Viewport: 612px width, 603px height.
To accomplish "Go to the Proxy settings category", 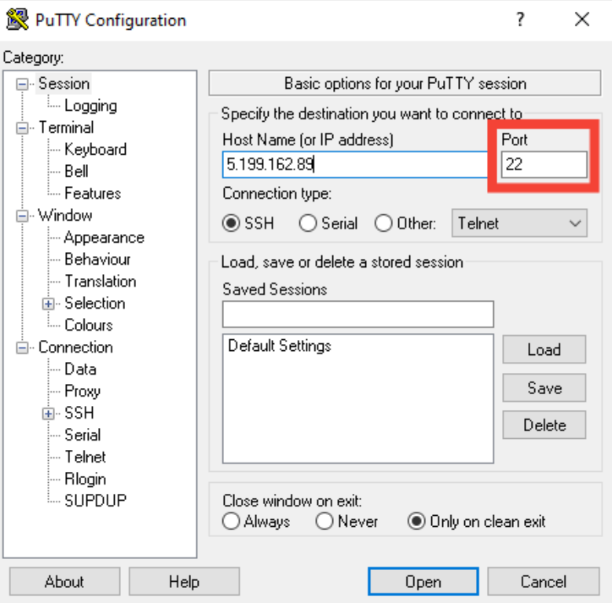I will coord(82,391).
